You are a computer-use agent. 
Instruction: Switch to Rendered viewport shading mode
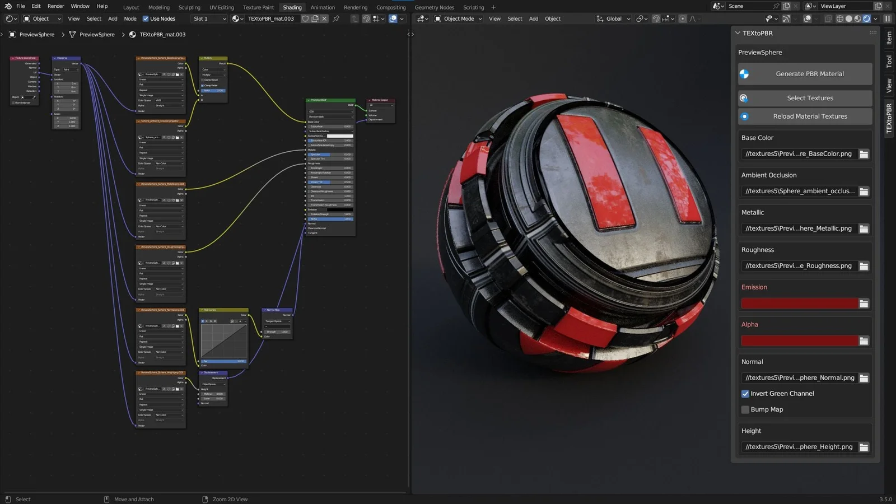[867, 18]
